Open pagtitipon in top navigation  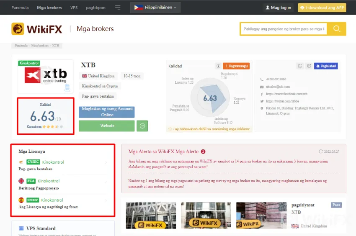tap(95, 8)
